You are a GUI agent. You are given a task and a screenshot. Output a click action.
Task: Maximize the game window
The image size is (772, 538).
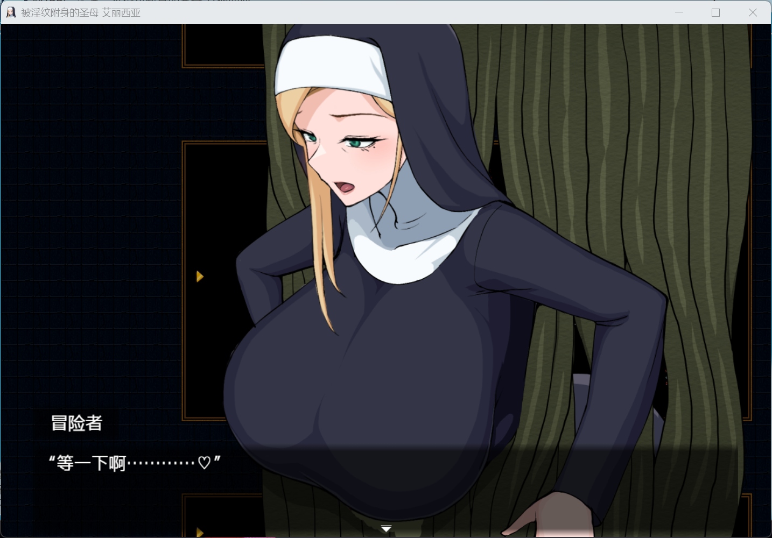click(x=715, y=12)
